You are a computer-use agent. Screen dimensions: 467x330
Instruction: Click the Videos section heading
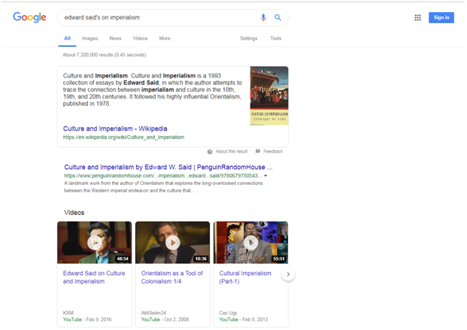pyautogui.click(x=74, y=213)
